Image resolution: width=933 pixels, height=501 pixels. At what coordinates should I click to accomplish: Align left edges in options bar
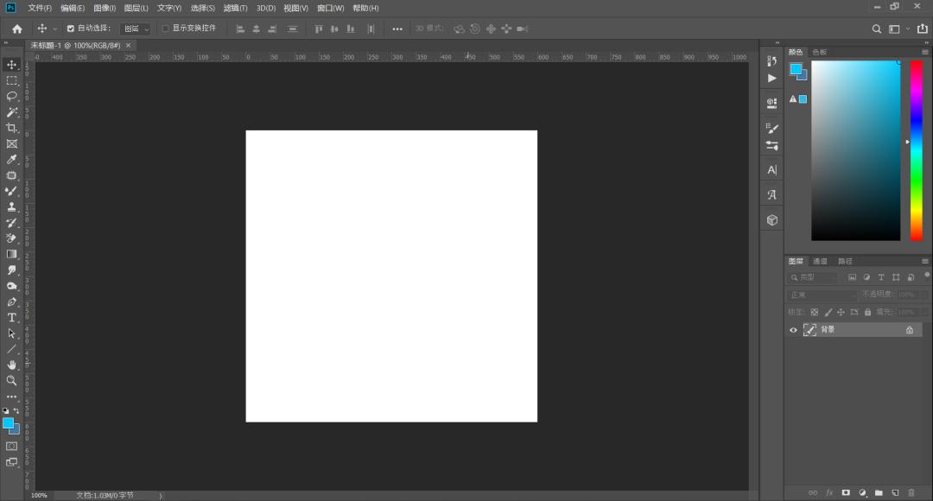[240, 29]
